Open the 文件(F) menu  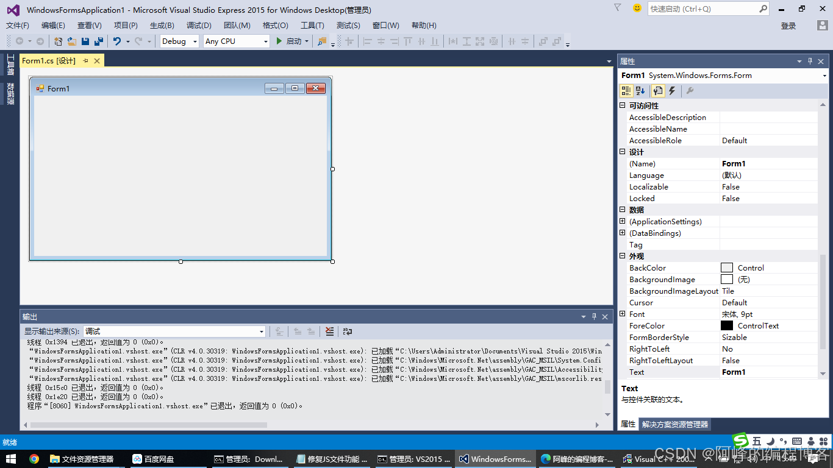(18, 25)
